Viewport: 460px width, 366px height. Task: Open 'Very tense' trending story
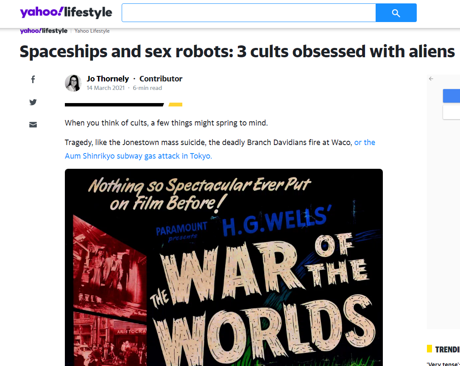[443, 364]
